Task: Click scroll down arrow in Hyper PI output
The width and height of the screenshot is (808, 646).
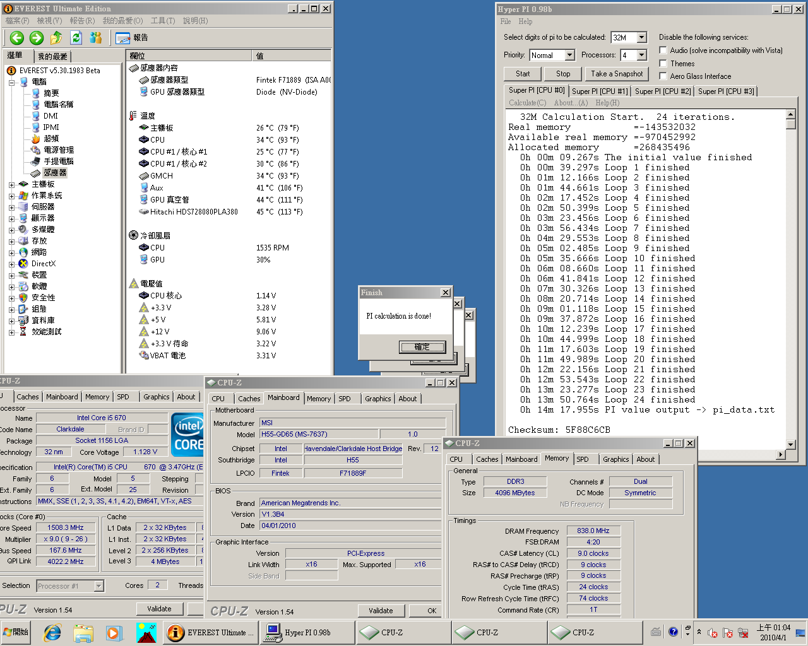Action: click(790, 445)
